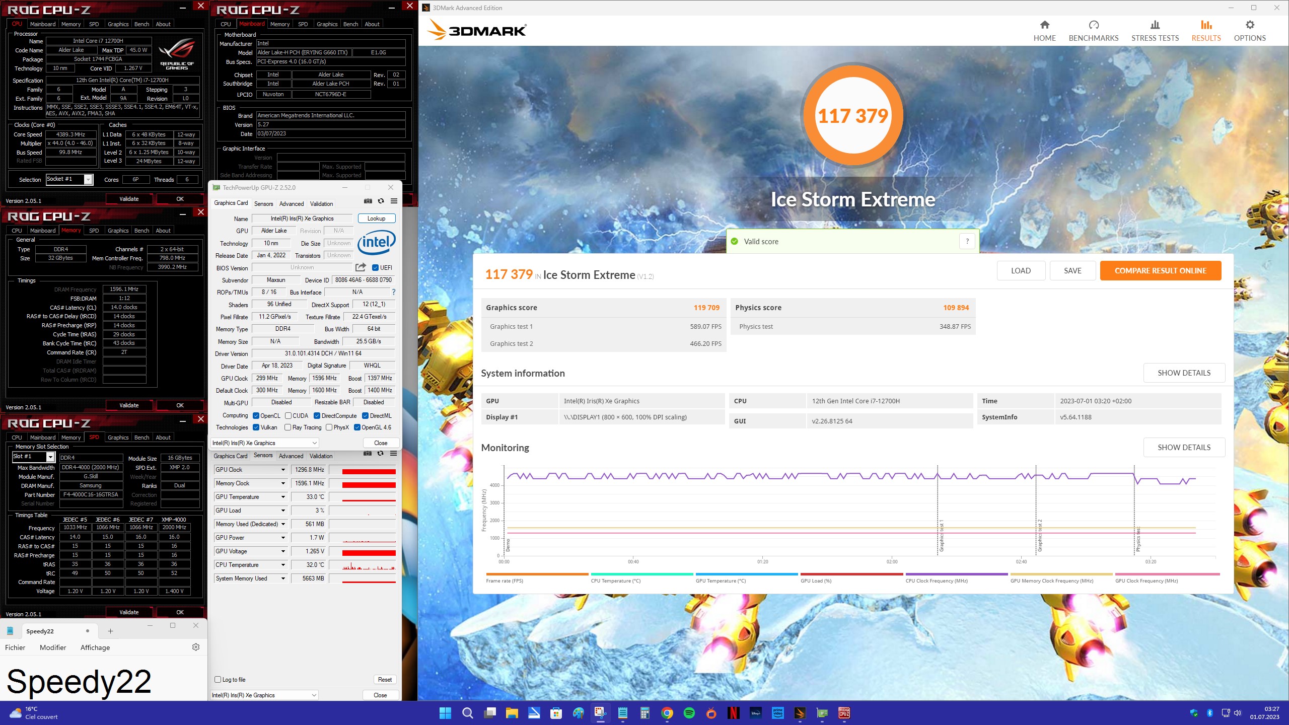Click refresh icon in GPU-Z Sensors window
This screenshot has width=1289, height=725.
coord(380,454)
